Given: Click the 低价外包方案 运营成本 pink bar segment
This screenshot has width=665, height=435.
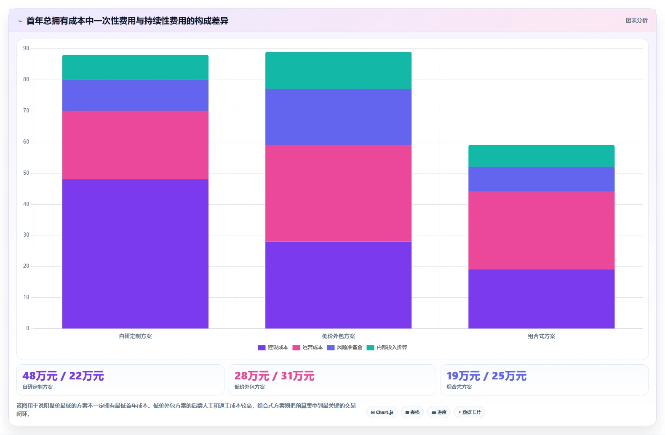Looking at the screenshot, I should [x=338, y=193].
